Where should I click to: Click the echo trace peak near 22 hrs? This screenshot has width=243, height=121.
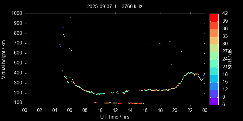coord(191,73)
